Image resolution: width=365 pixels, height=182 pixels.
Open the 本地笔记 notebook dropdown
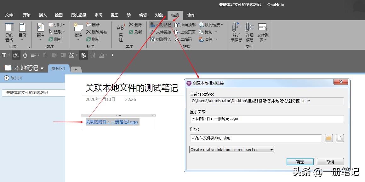click(x=42, y=68)
